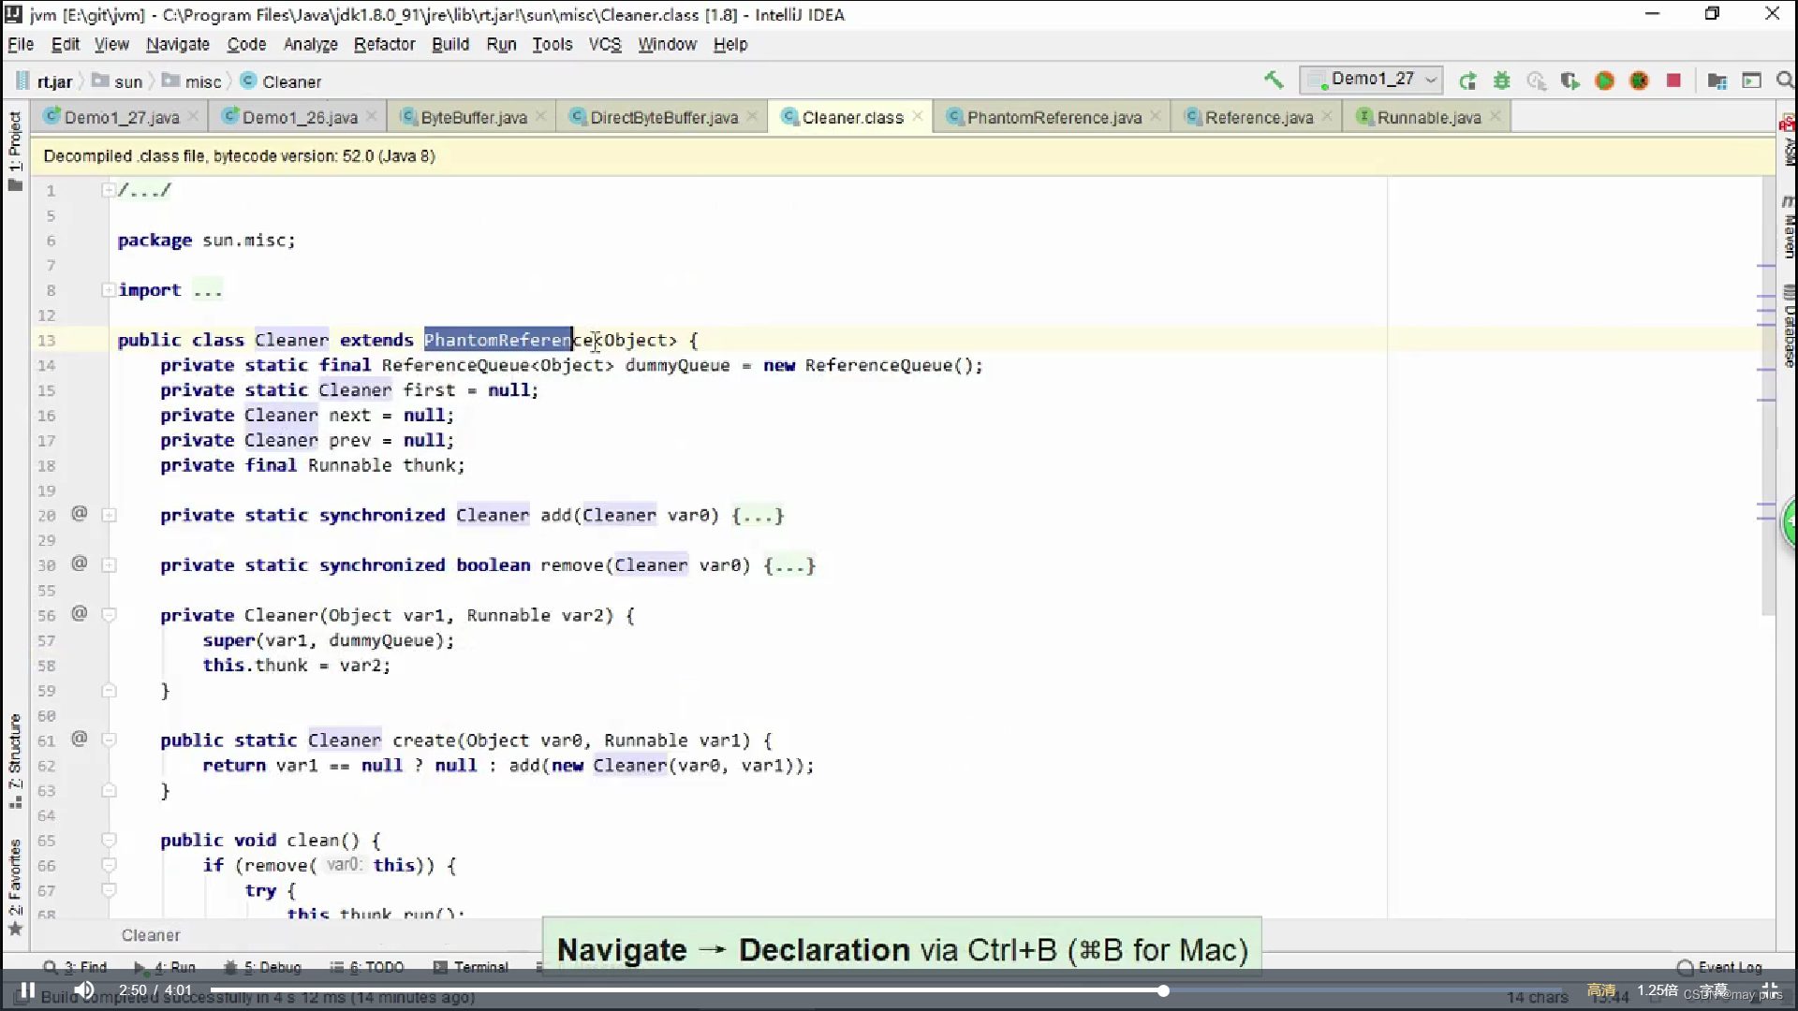The image size is (1798, 1011).
Task: Click the rt.jar breadcrumb
Action: [45, 81]
